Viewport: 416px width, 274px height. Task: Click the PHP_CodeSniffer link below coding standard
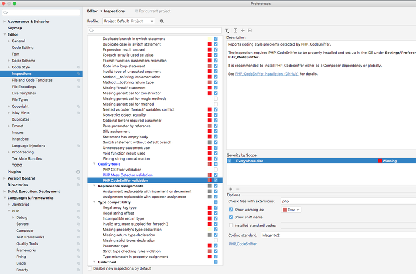click(x=242, y=243)
